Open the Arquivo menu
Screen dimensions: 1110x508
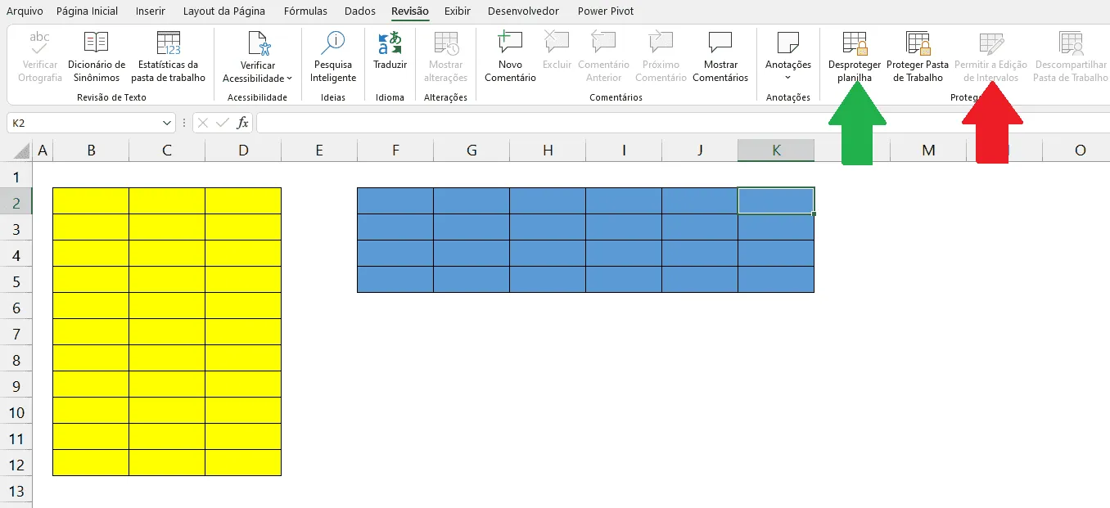25,11
